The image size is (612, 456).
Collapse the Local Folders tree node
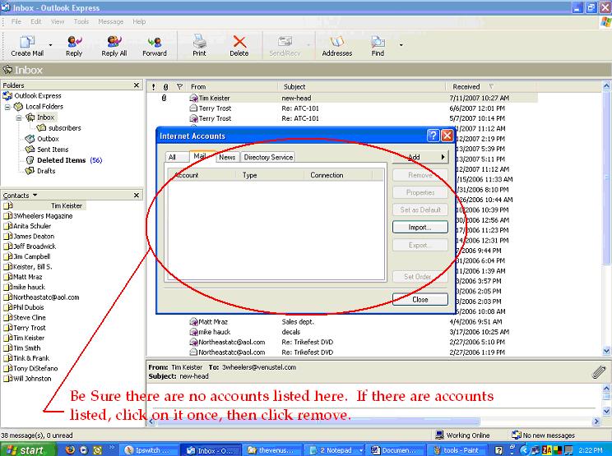[x=7, y=107]
